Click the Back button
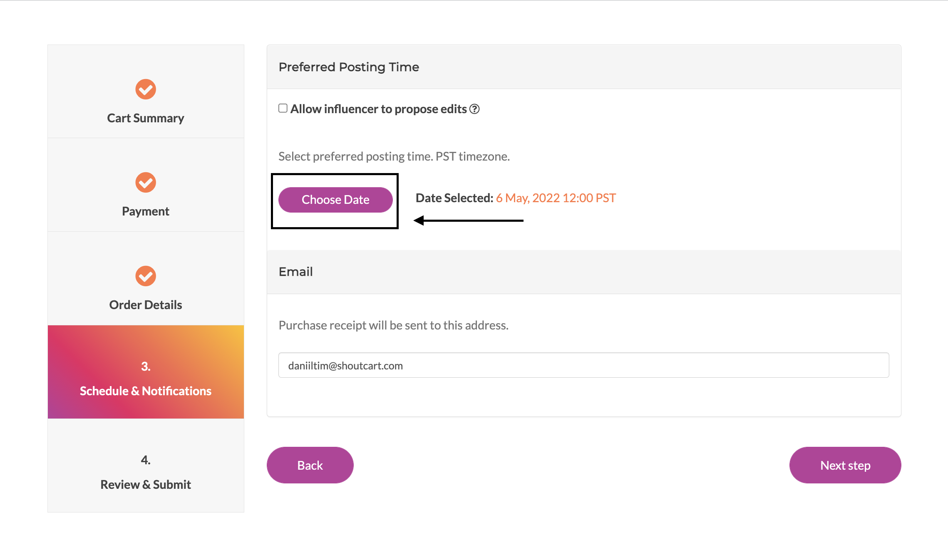This screenshot has height=535, width=948. [310, 465]
